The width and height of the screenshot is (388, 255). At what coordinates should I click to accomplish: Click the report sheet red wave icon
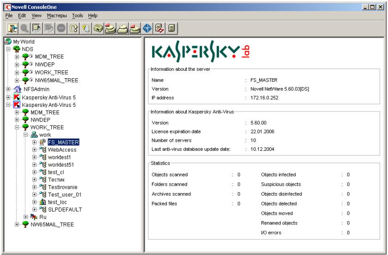click(x=159, y=28)
